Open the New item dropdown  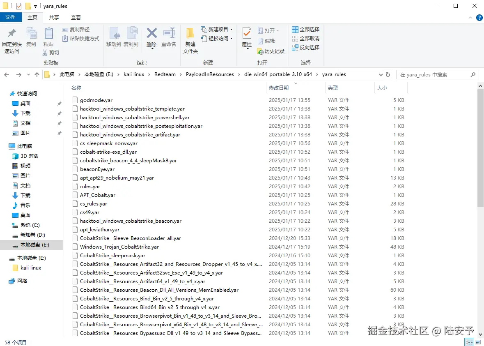(217, 29)
